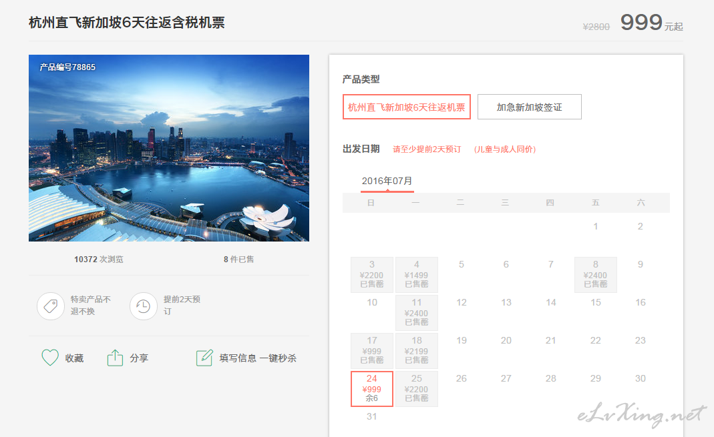The width and height of the screenshot is (714, 437).
Task: Click the 特卖产品不退不换 text
Action: (91, 305)
